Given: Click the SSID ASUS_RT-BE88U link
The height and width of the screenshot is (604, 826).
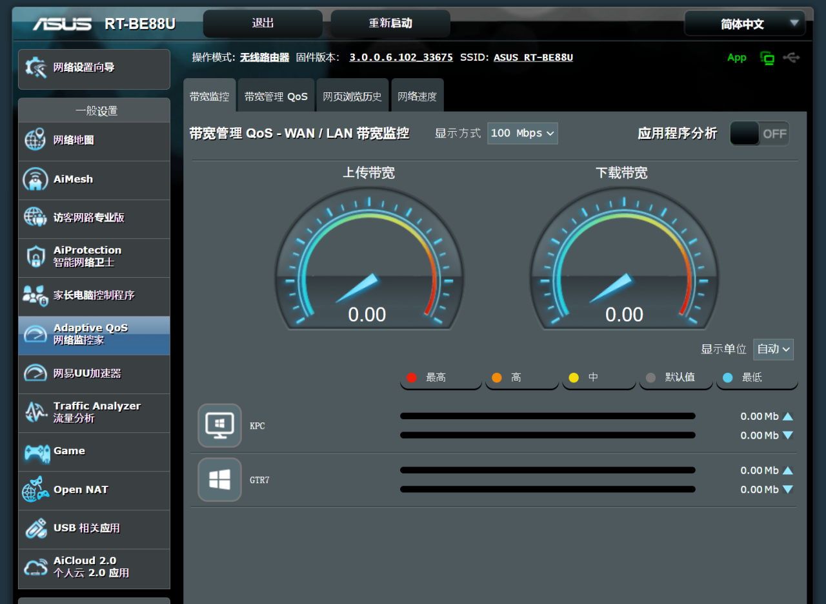Looking at the screenshot, I should pos(533,57).
